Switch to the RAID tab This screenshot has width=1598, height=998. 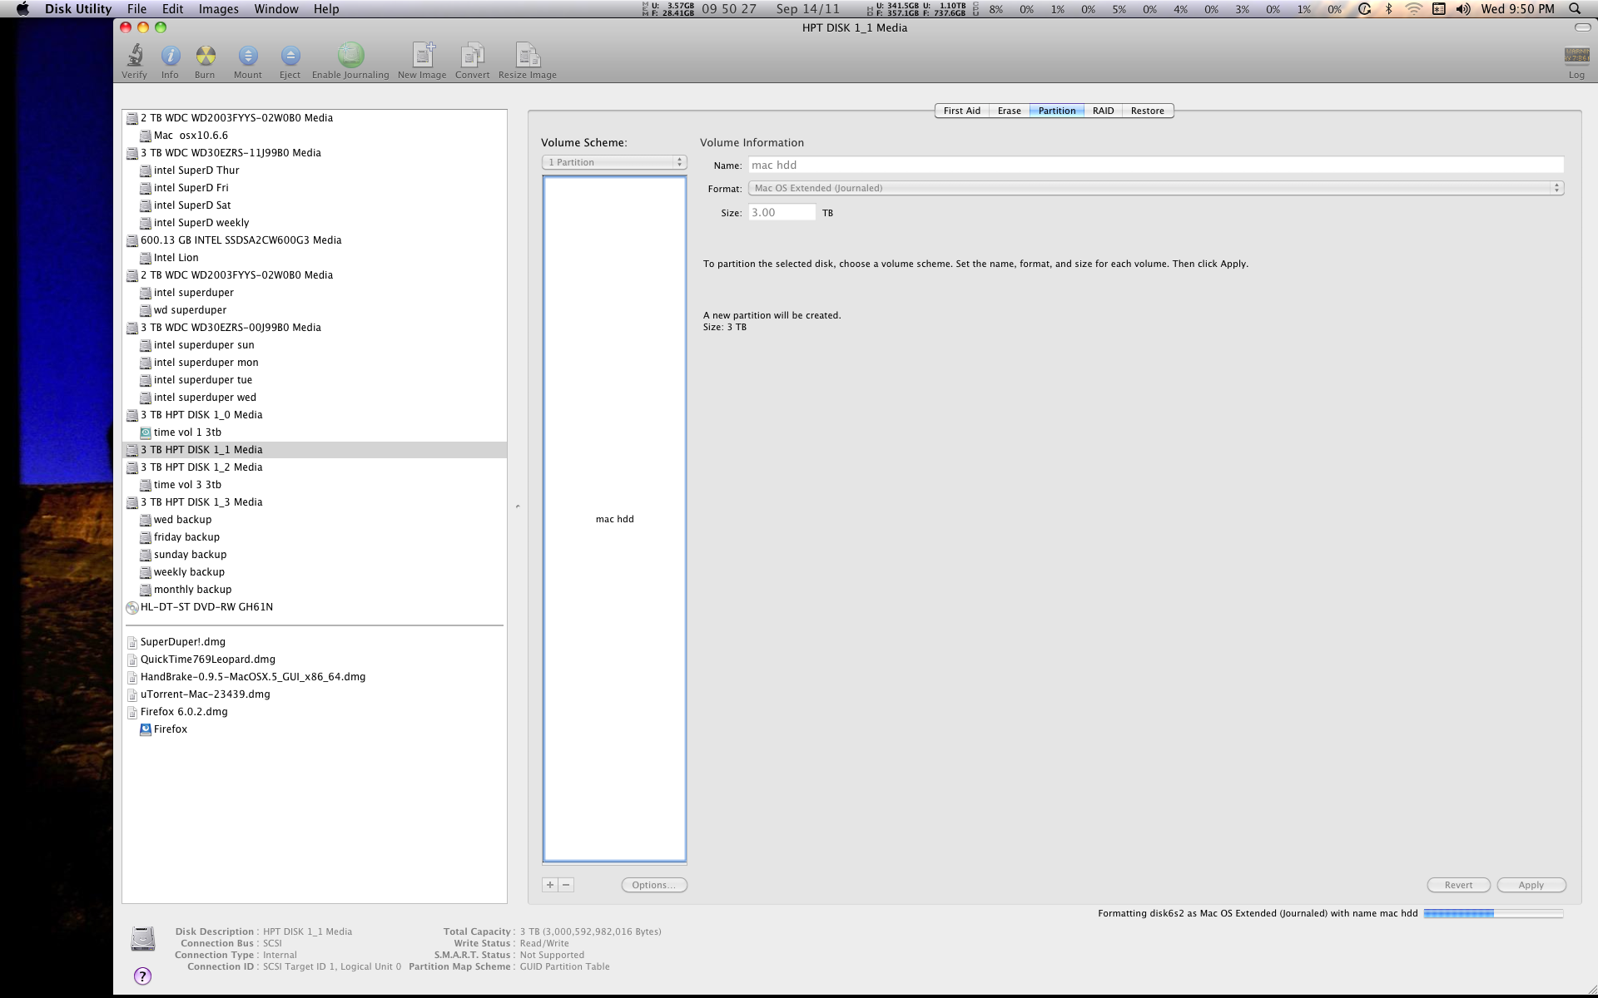click(x=1103, y=111)
